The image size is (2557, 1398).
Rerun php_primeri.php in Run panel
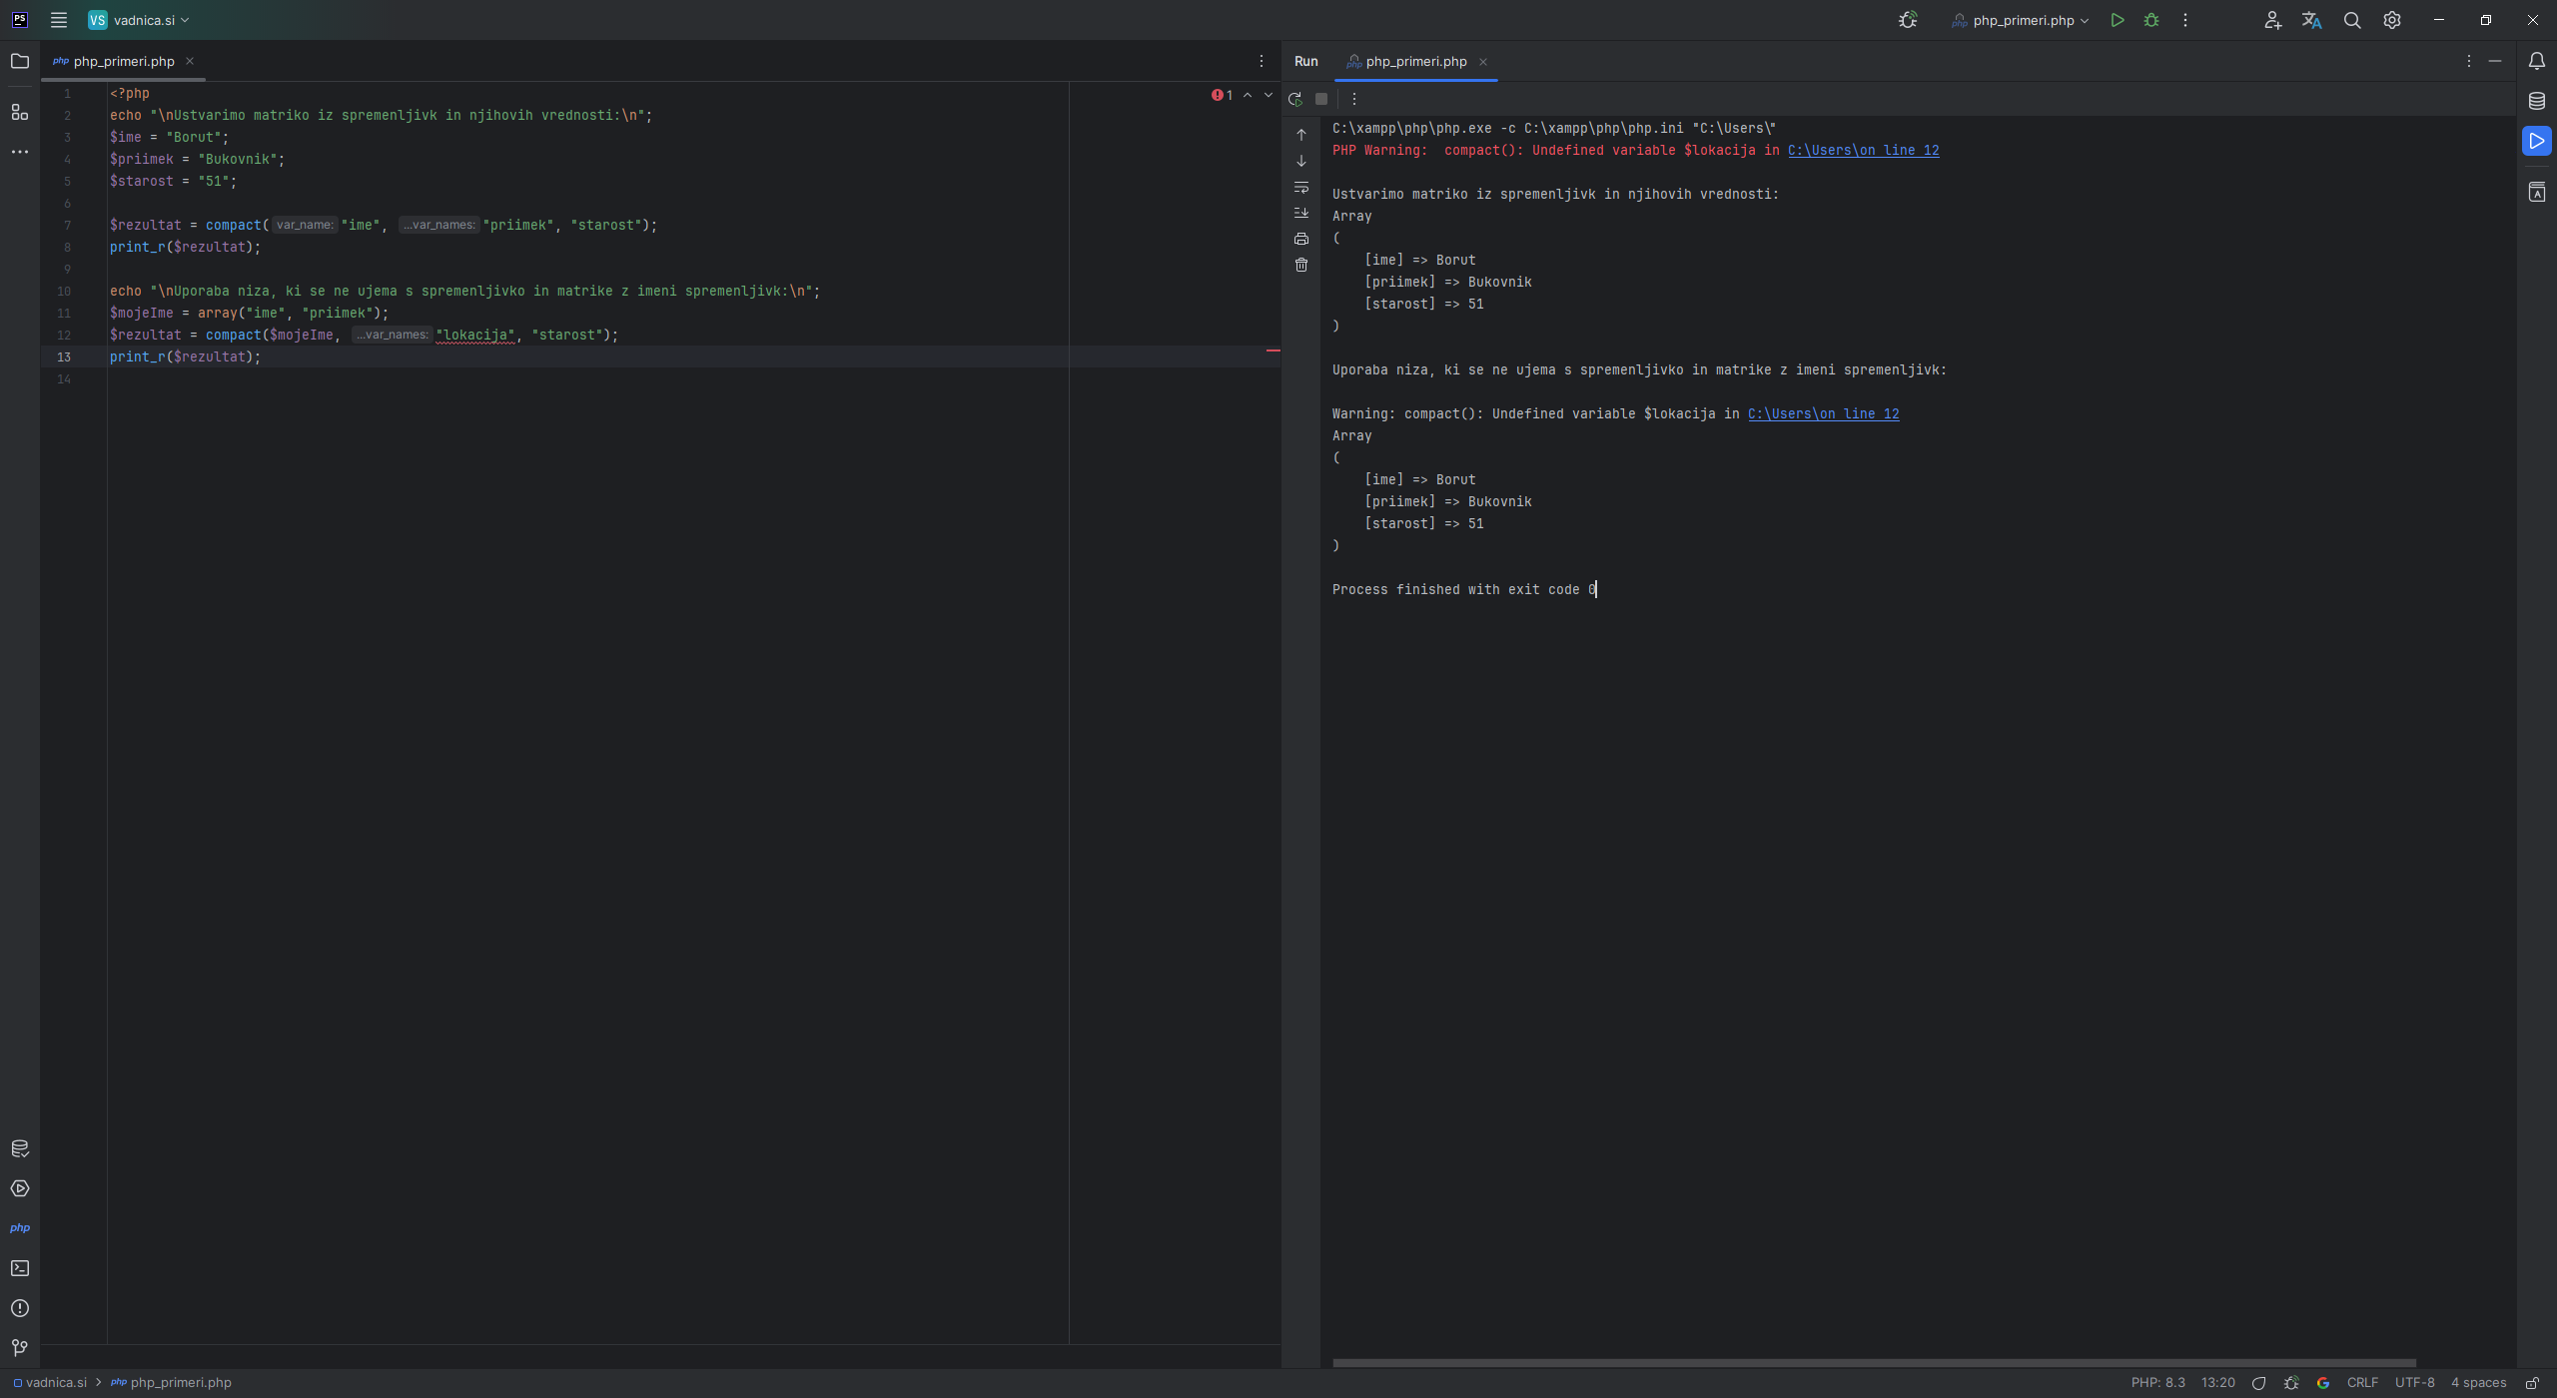tap(1295, 99)
